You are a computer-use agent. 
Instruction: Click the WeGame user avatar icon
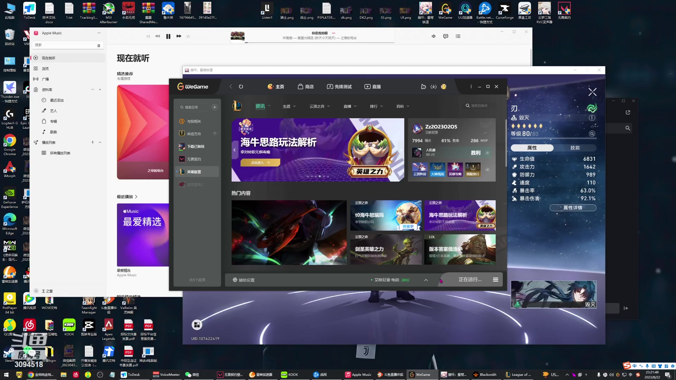click(444, 87)
